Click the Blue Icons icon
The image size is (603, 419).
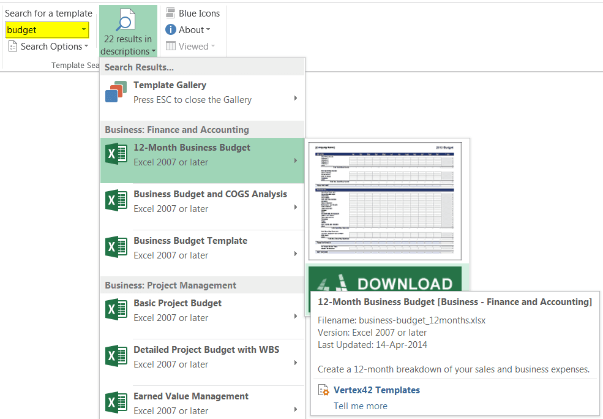point(170,13)
